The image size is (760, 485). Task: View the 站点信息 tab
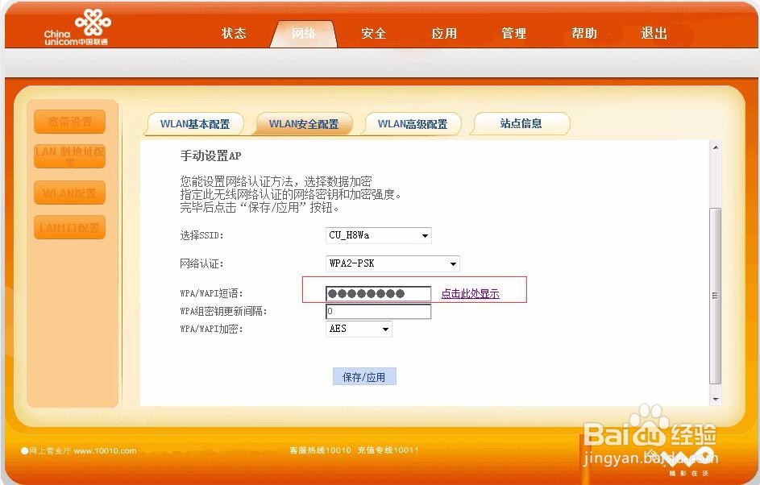520,124
